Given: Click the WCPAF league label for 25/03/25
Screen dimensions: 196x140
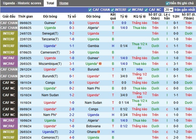Looking at the screenshot, I should [9, 58].
